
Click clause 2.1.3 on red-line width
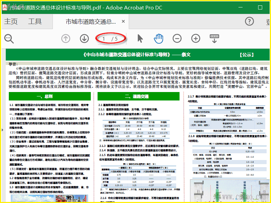click(x=140, y=146)
